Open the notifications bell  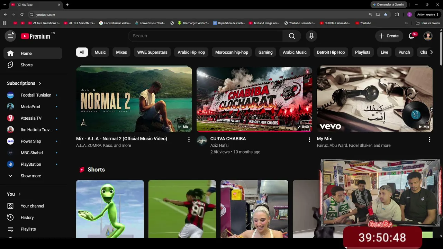pos(412,36)
